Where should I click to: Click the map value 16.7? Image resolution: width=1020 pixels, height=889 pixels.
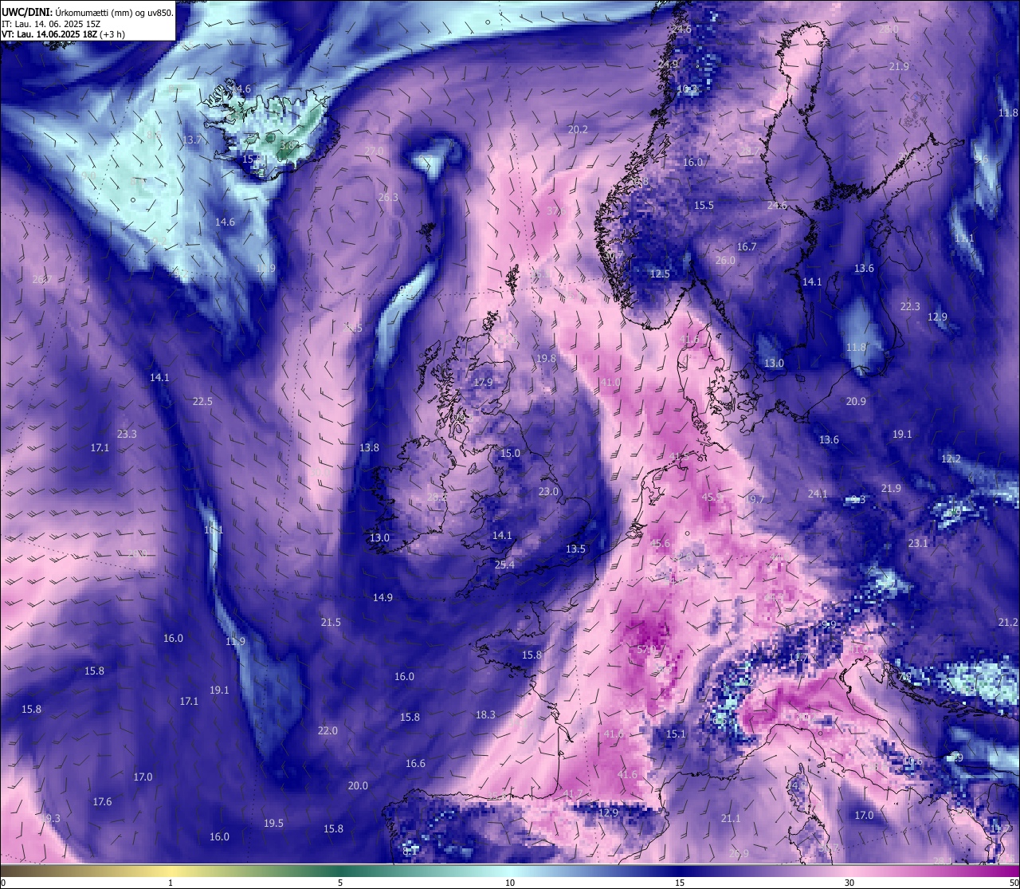point(747,247)
